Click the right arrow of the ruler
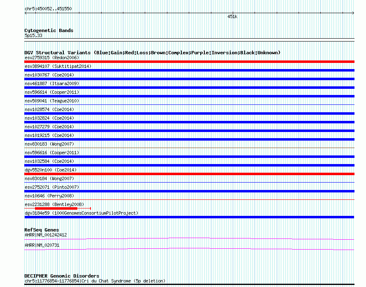This screenshot has height=287, width=366. (x=353, y=13)
